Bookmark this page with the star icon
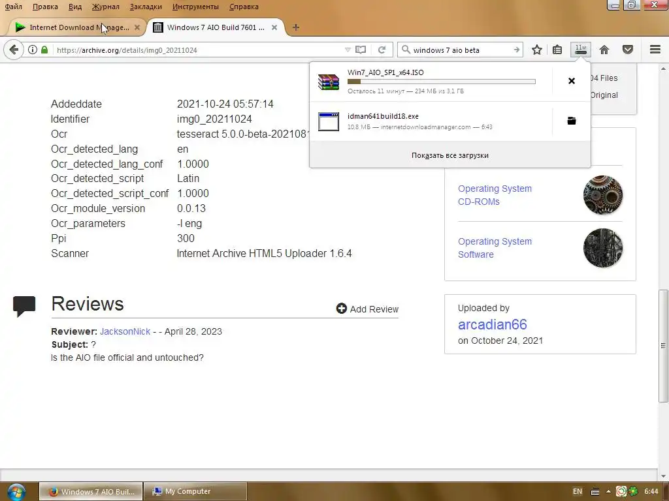The image size is (669, 501). tap(537, 50)
